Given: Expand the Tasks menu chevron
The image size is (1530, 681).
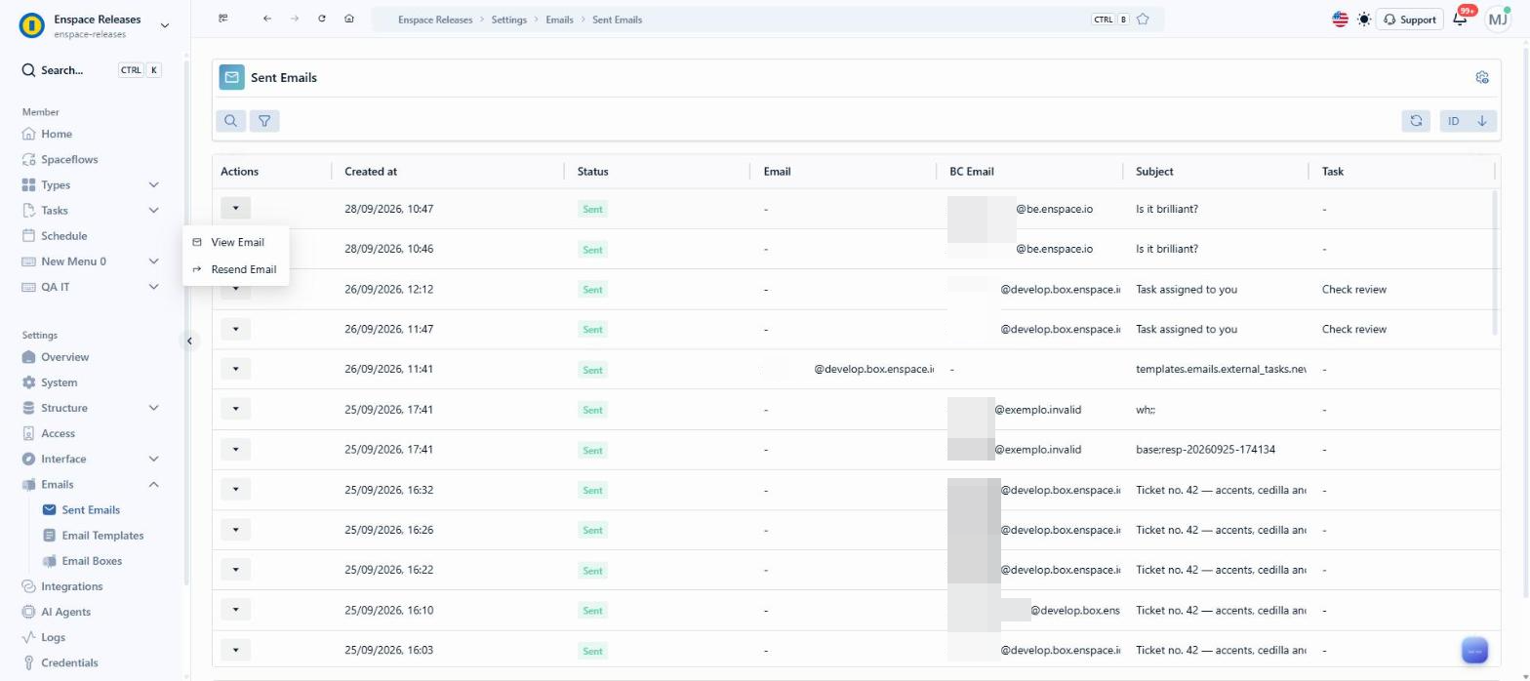Looking at the screenshot, I should tap(153, 210).
